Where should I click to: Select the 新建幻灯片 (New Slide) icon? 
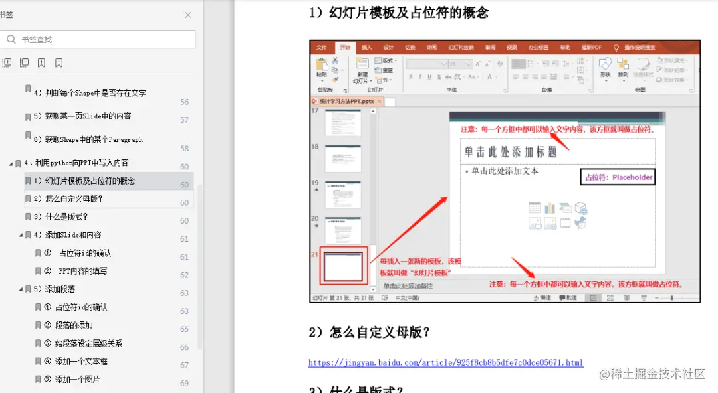[x=362, y=65]
